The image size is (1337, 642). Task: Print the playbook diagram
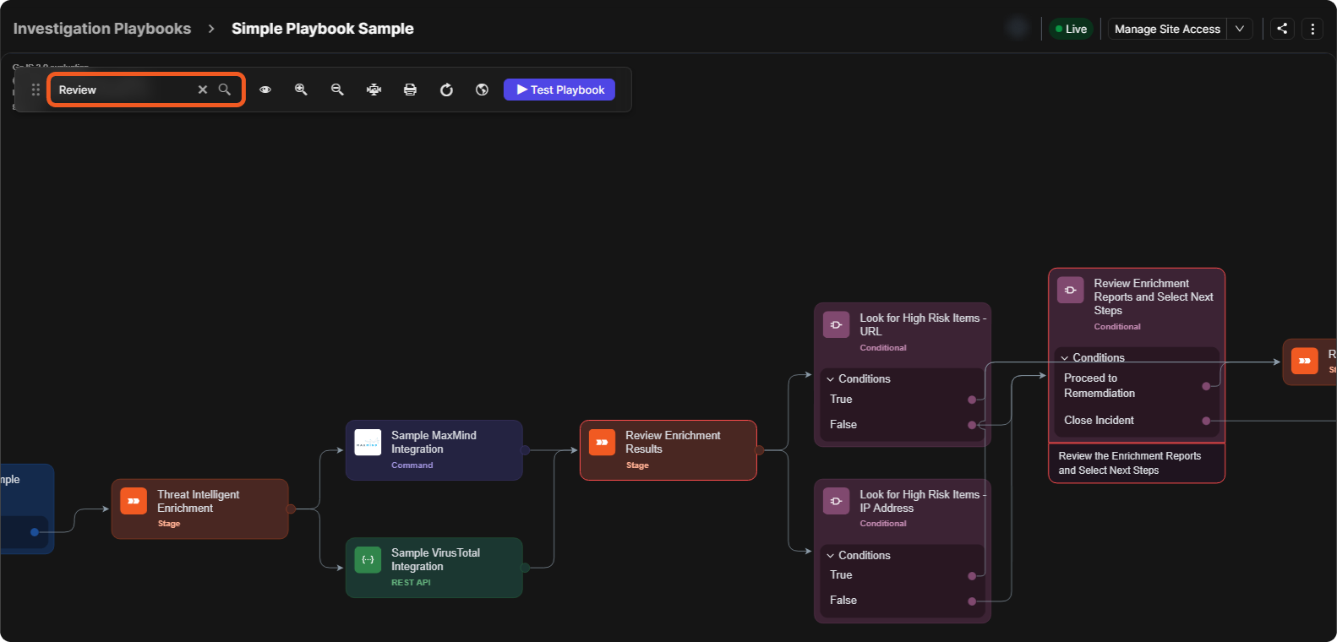410,90
